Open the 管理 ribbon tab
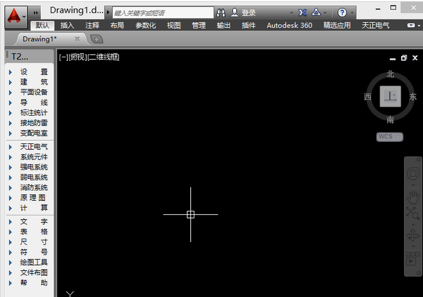Screen dimensions: 423x297 point(199,25)
